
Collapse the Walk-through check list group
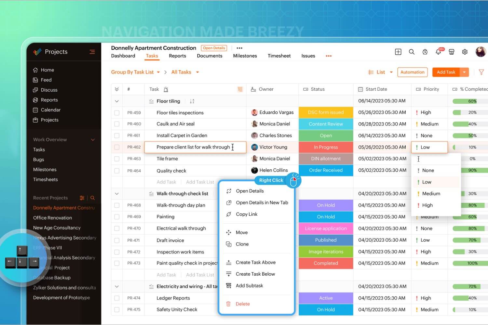click(117, 194)
